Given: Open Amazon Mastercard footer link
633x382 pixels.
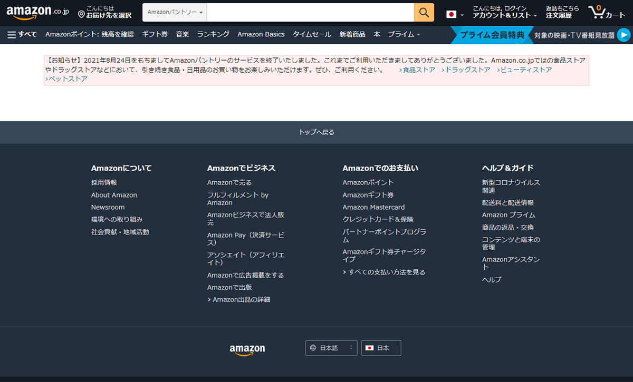Looking at the screenshot, I should coord(374,207).
